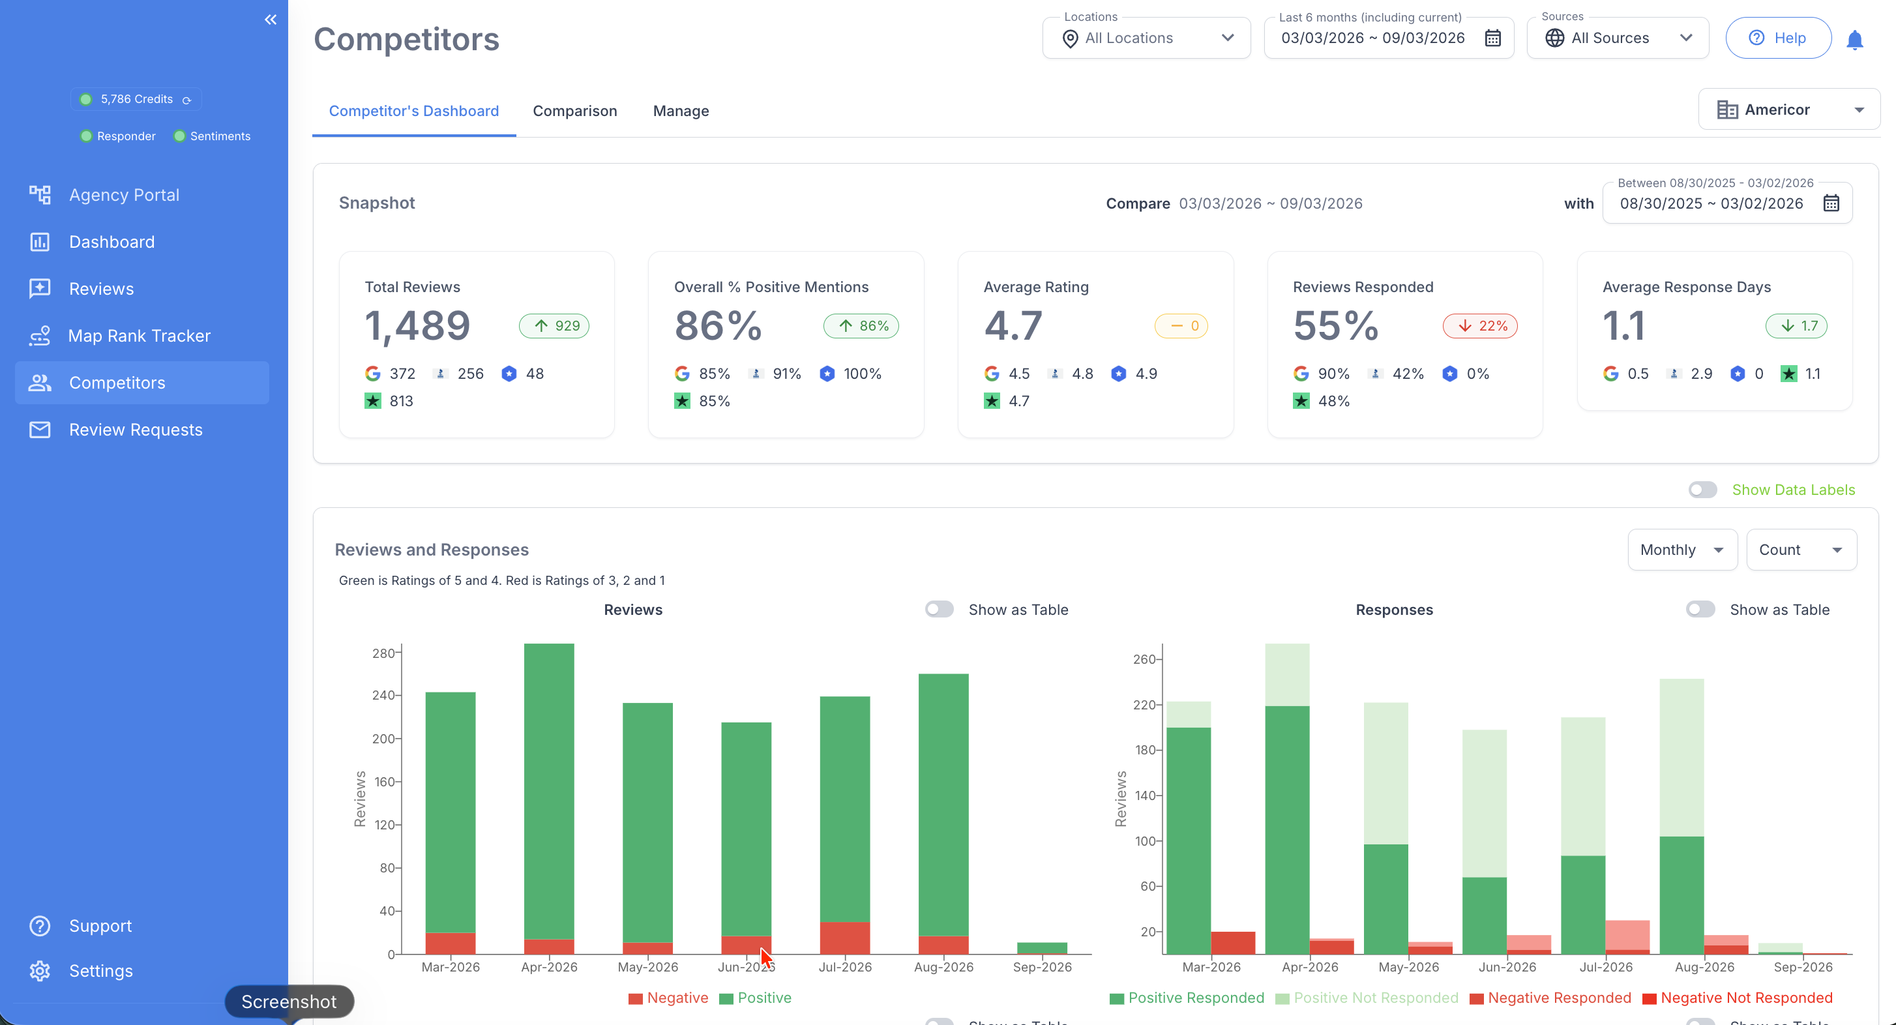Switch to Competitor's Dashboard tab
The width and height of the screenshot is (1896, 1025).
pos(413,111)
